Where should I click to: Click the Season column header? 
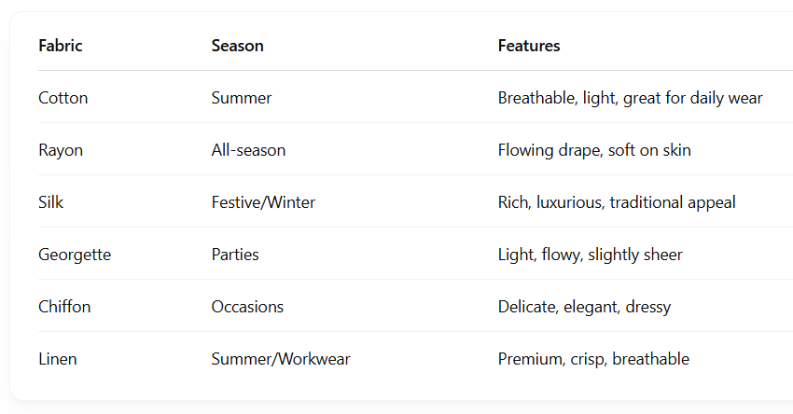(x=237, y=46)
